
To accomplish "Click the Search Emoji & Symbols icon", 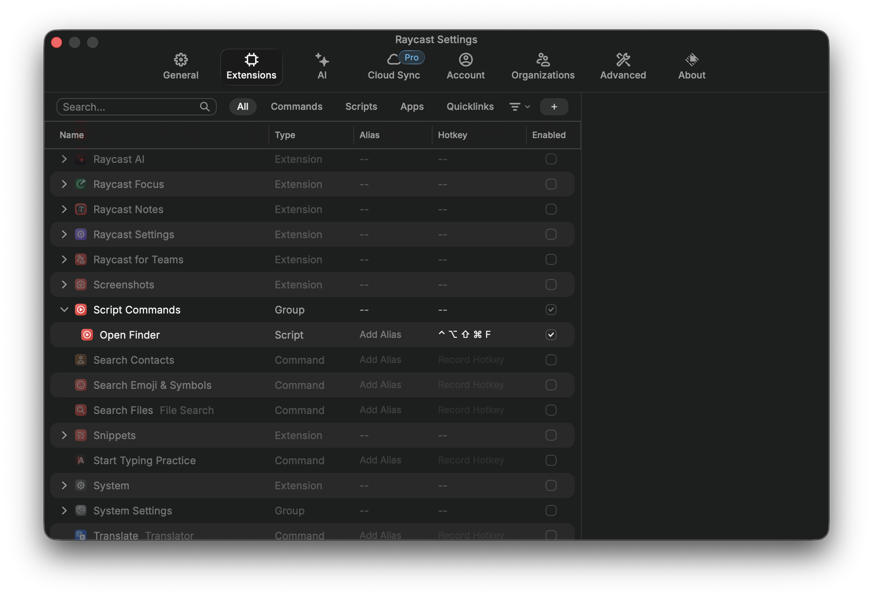I will coord(81,385).
